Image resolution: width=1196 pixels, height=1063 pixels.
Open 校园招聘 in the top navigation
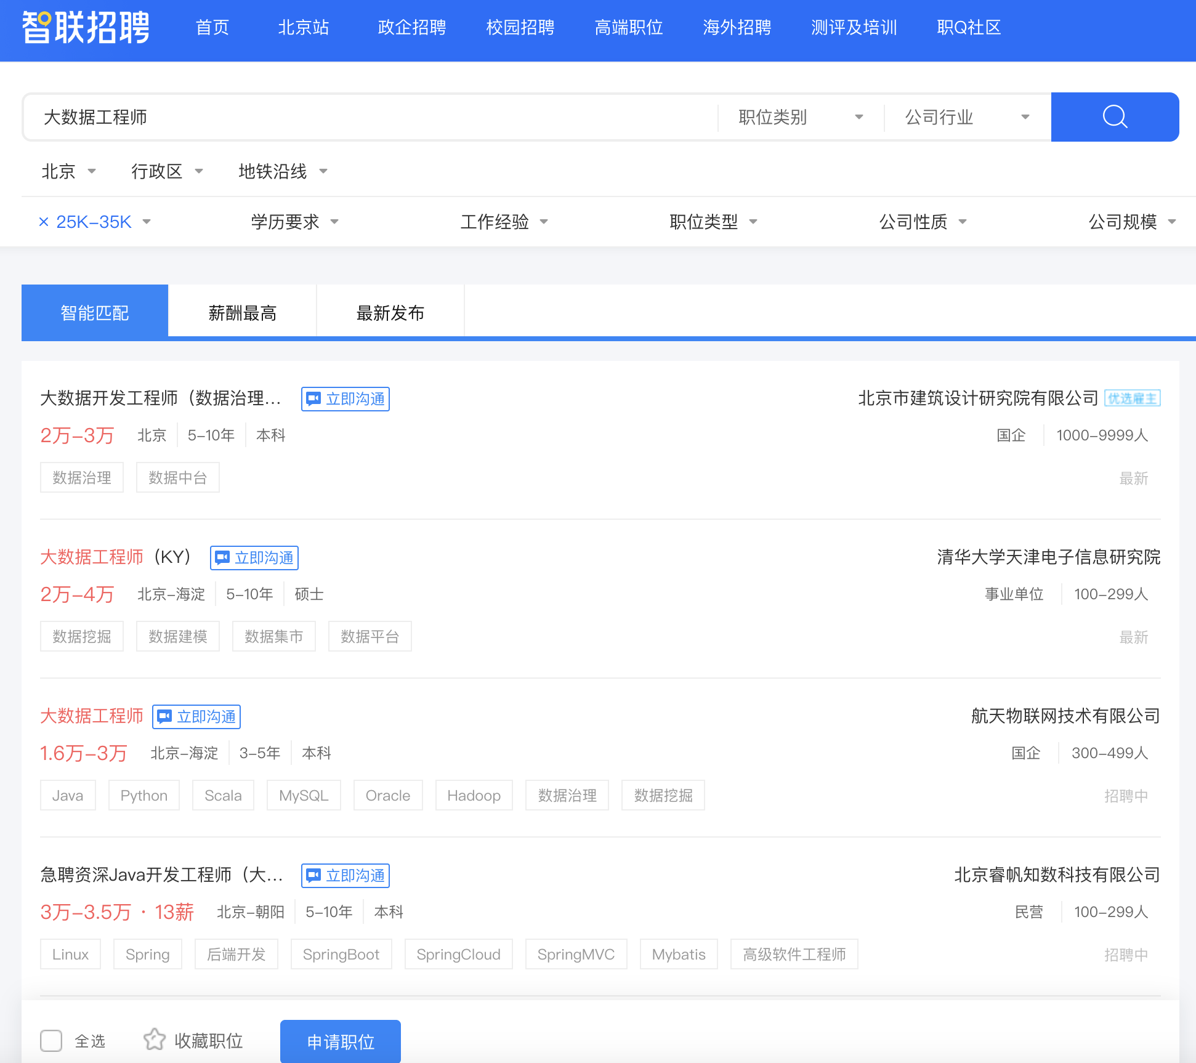coord(520,28)
